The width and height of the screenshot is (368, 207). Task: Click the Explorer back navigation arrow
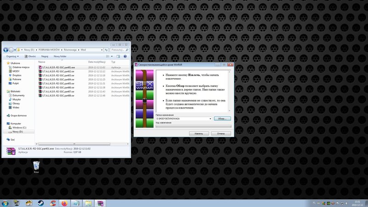pos(6,49)
